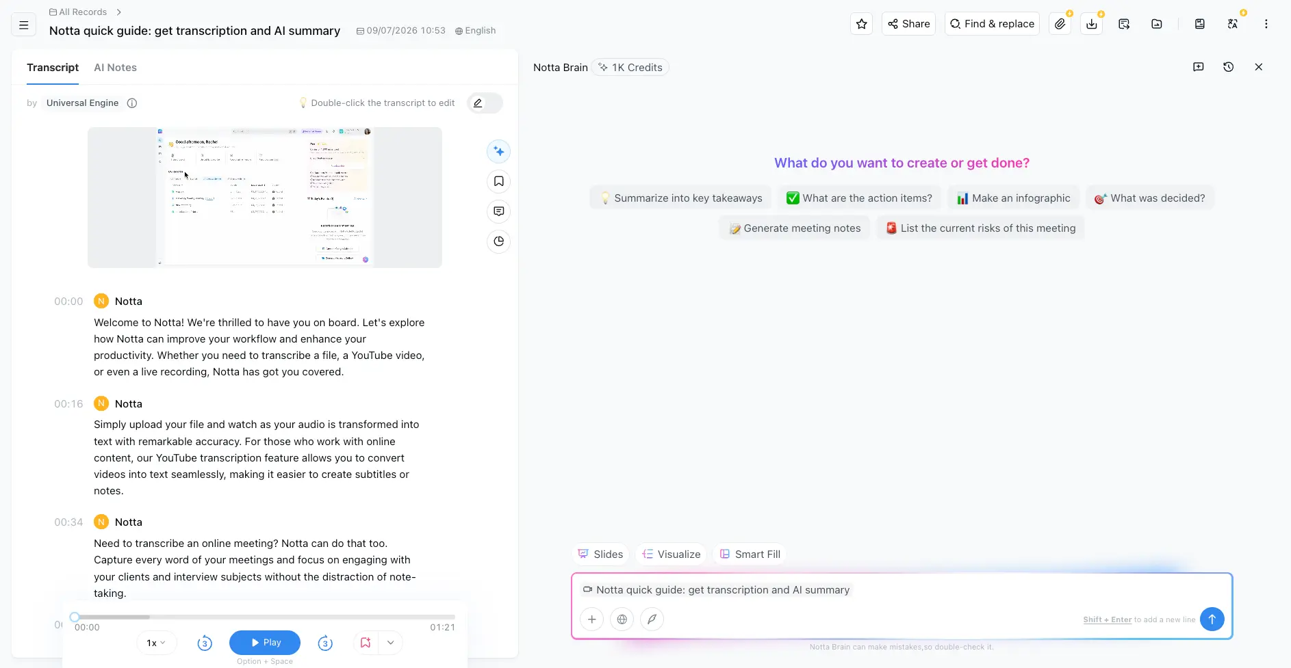This screenshot has height=668, width=1291.
Task: Send the Notta Brain message
Action: tap(1212, 619)
